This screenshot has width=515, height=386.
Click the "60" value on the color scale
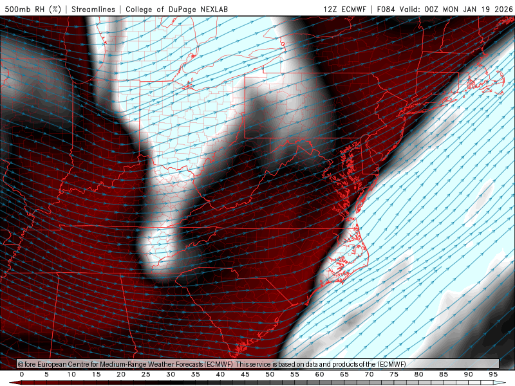click(319, 374)
